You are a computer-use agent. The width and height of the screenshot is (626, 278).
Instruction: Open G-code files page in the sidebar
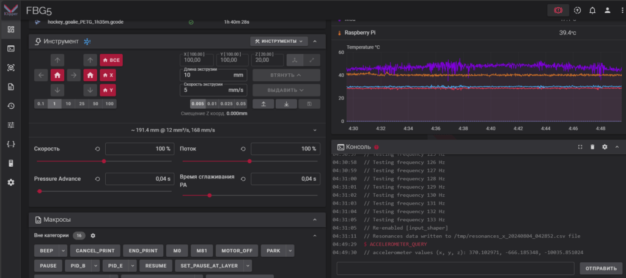click(10, 87)
